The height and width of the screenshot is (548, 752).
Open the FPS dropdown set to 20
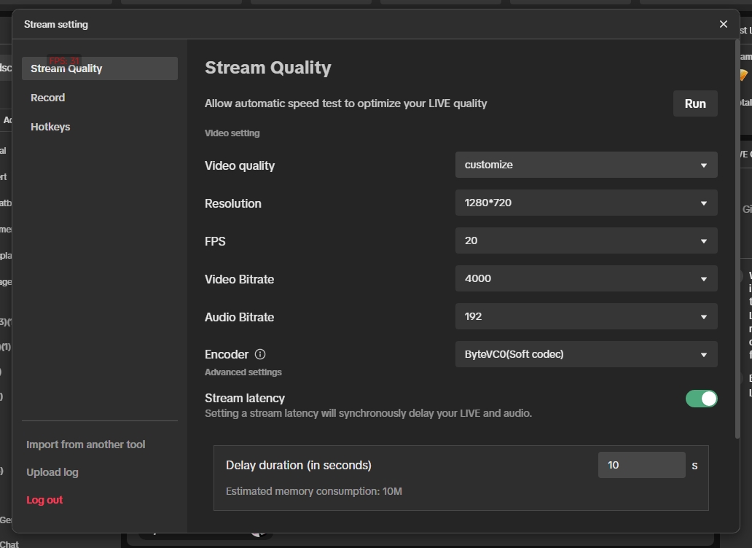(x=587, y=240)
